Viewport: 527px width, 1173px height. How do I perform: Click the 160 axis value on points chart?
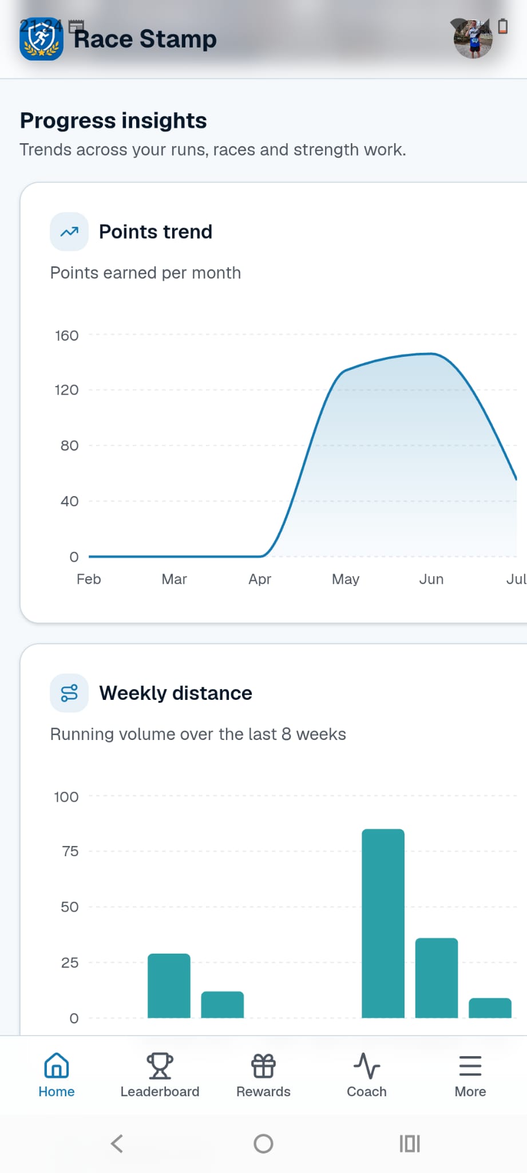67,336
